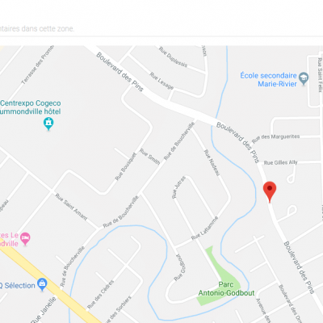Click the Rue Bousquet street label
This screenshot has height=323, width=323.
point(126,166)
